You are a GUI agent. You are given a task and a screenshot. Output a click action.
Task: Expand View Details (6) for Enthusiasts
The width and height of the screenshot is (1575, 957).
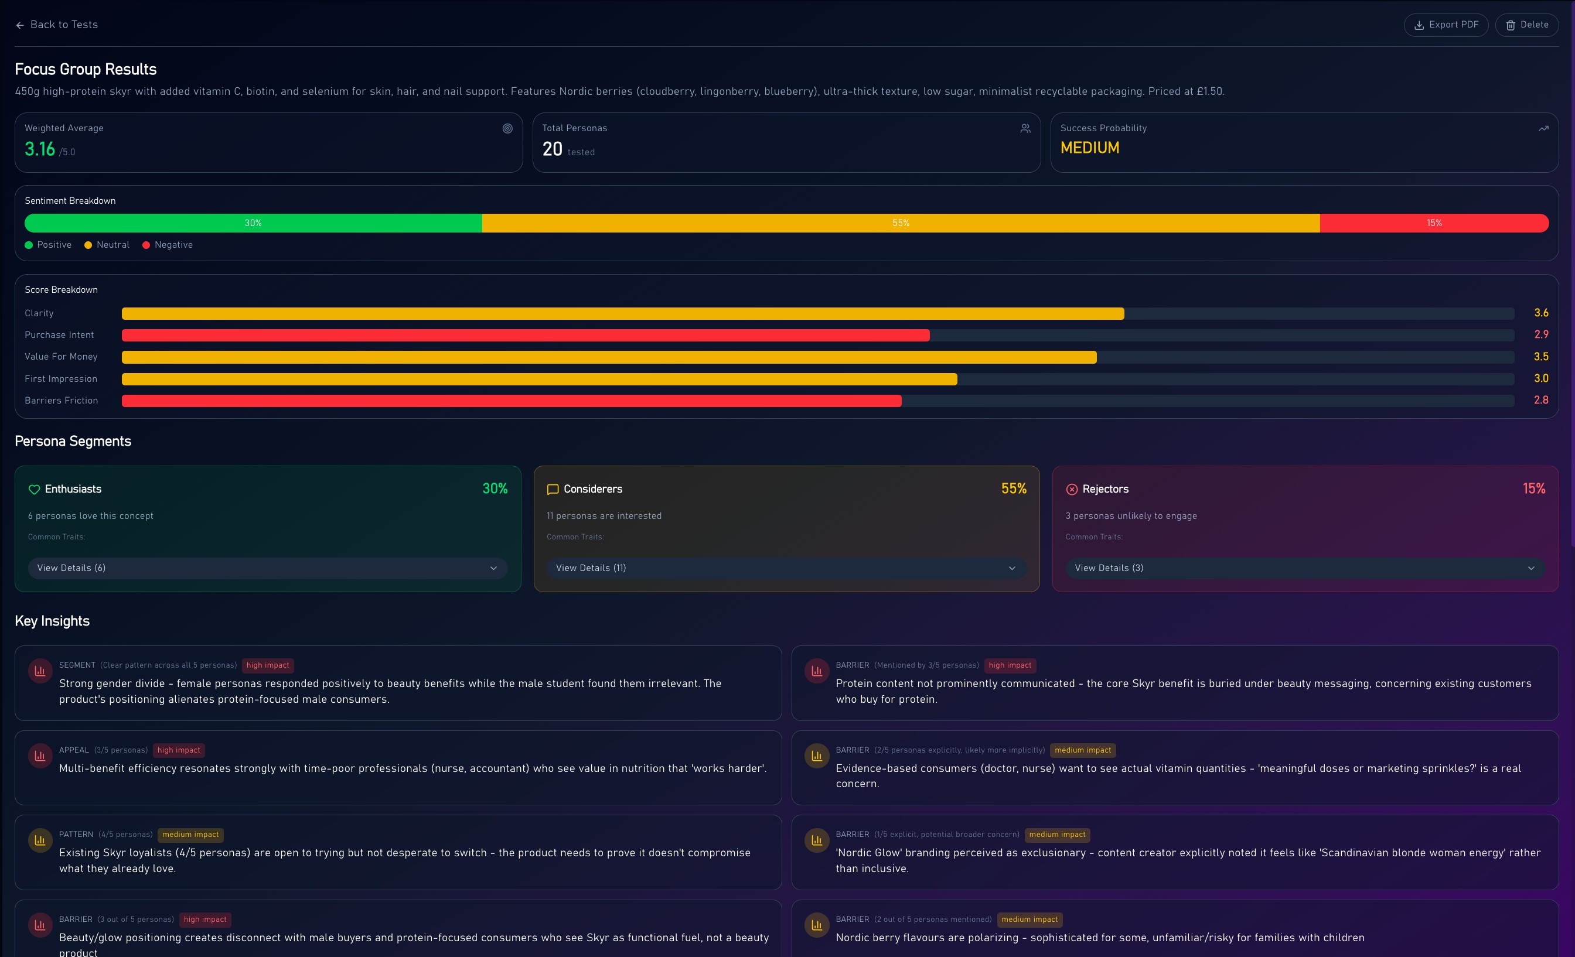point(267,568)
